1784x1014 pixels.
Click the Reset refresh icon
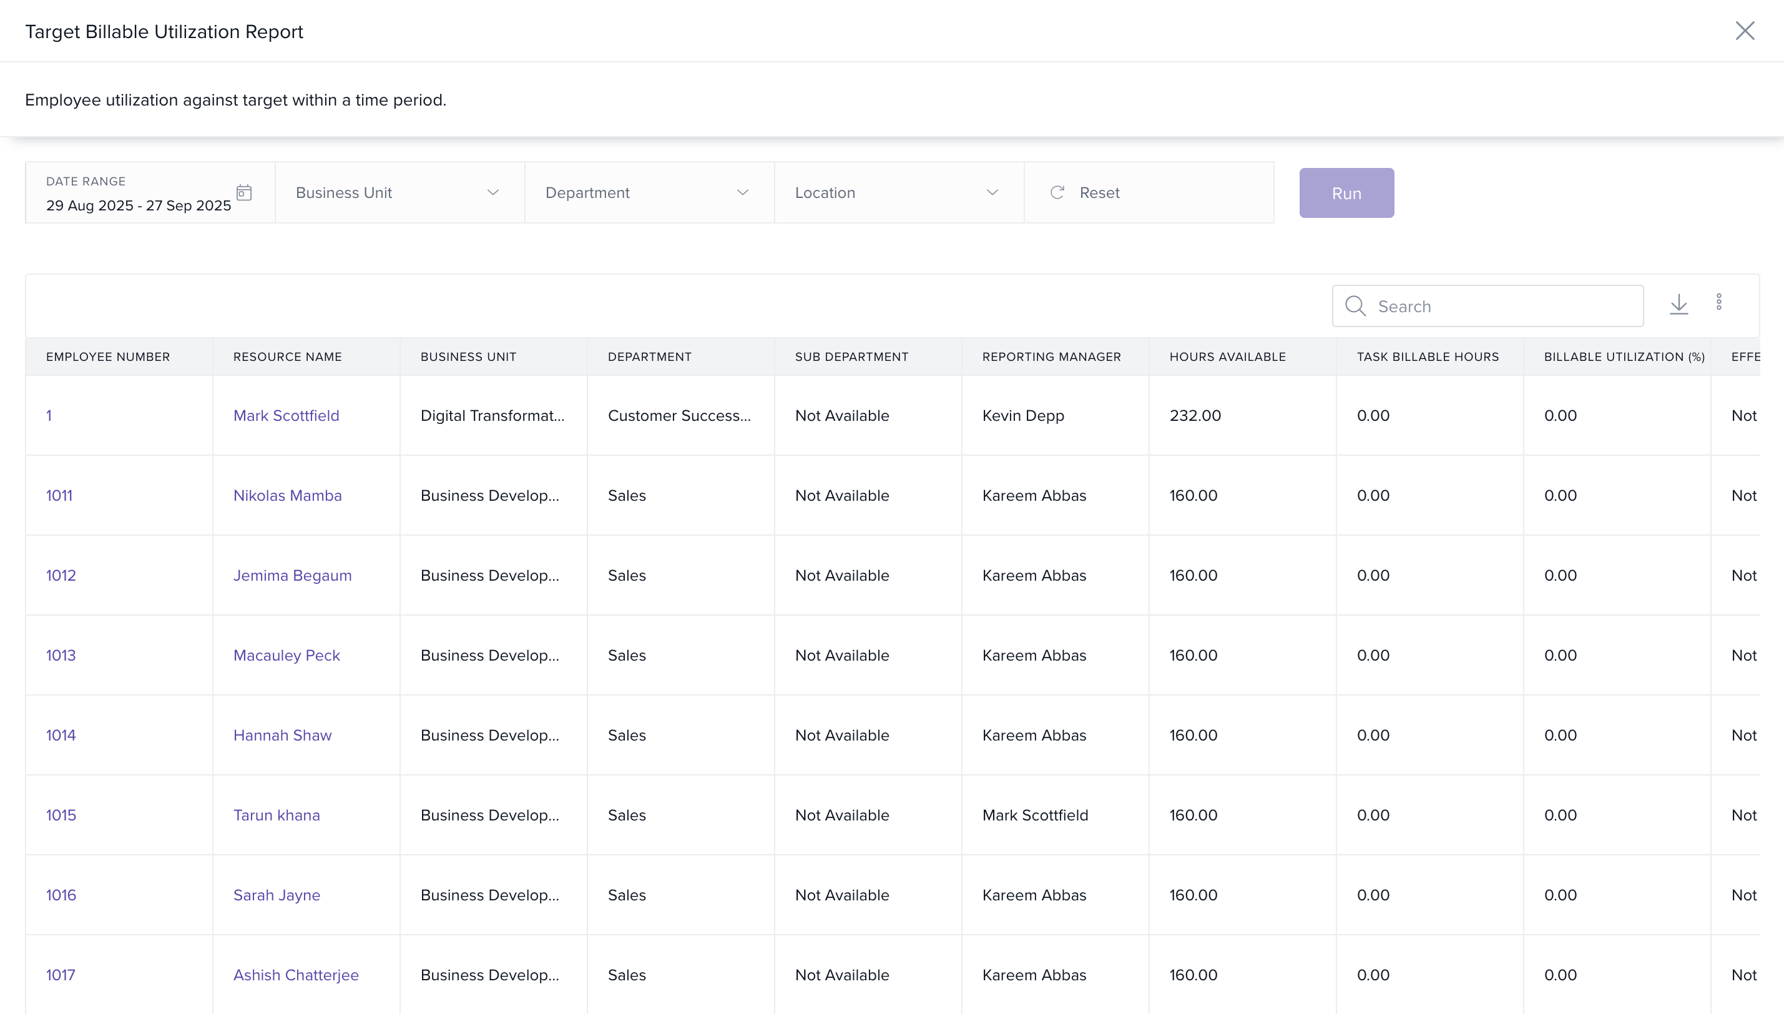click(x=1057, y=192)
